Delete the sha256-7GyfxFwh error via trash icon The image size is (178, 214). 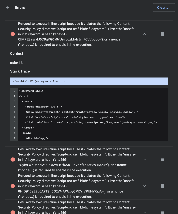pyautogui.click(x=163, y=160)
